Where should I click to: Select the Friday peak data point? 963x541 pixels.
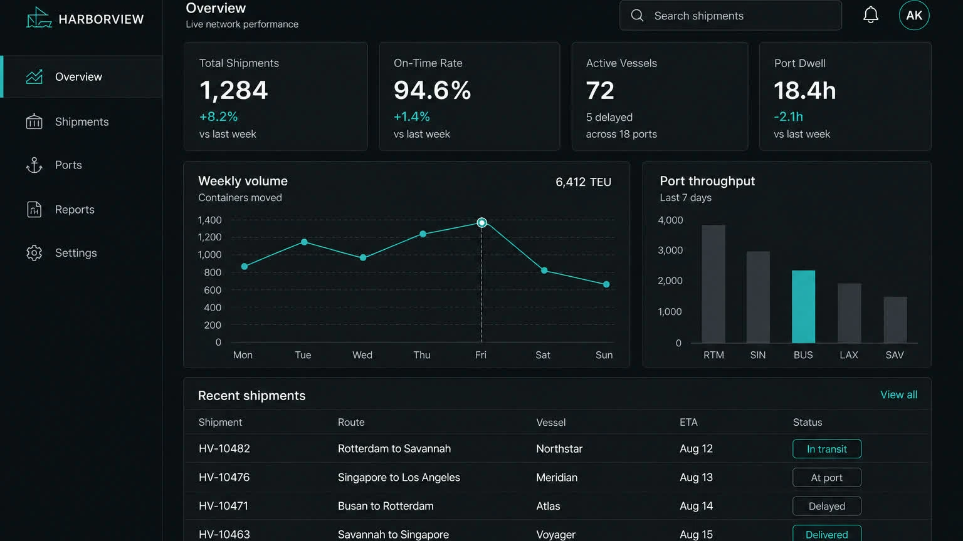click(x=481, y=222)
